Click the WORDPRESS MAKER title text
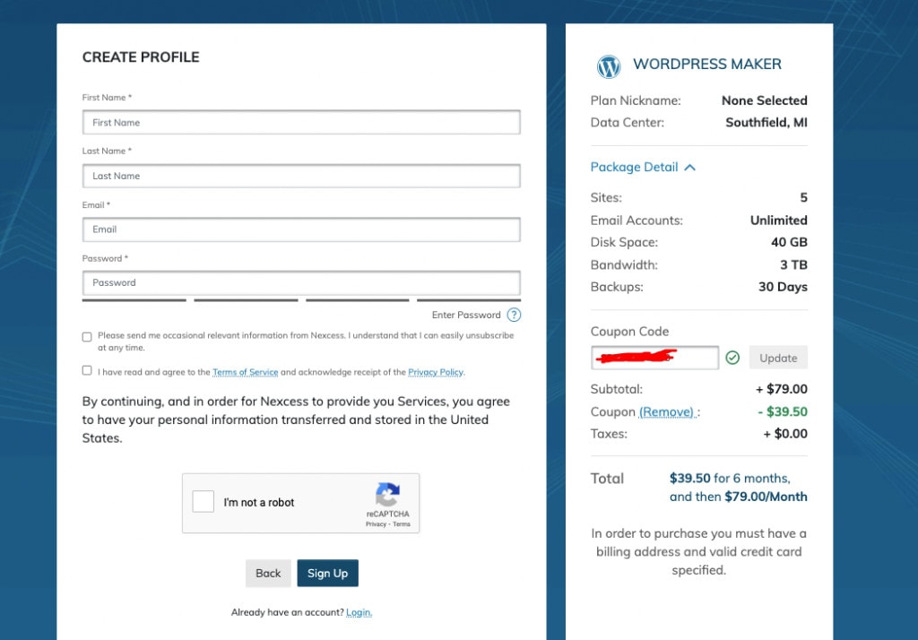This screenshot has width=918, height=640. (707, 64)
